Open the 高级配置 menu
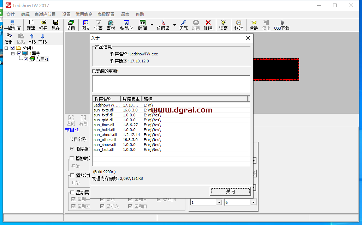The width and height of the screenshot is (362, 225). point(106,14)
